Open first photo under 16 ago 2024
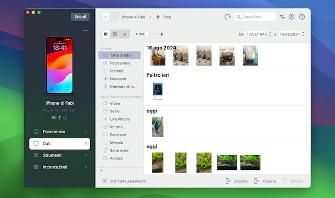Image resolution: width=335 pixels, height=198 pixels. pos(158,56)
